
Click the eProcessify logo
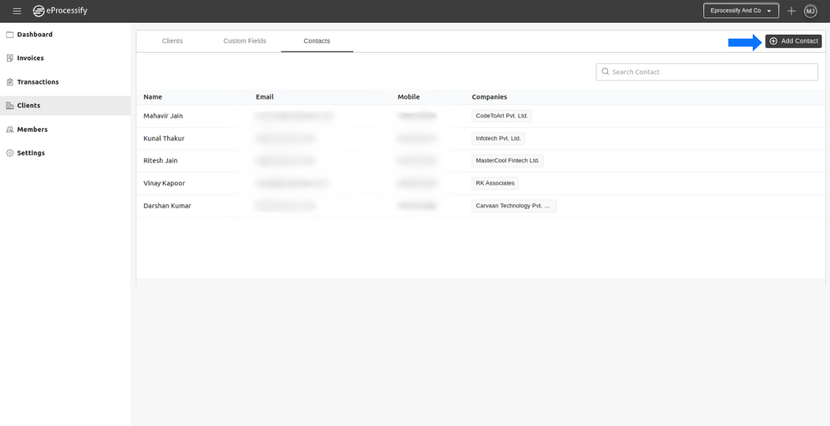[61, 11]
